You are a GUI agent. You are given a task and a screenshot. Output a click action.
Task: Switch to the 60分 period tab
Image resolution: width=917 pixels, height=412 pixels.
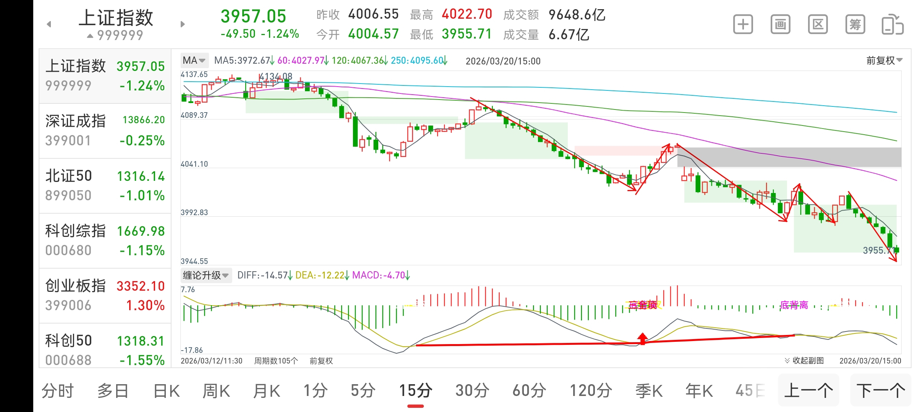click(529, 391)
